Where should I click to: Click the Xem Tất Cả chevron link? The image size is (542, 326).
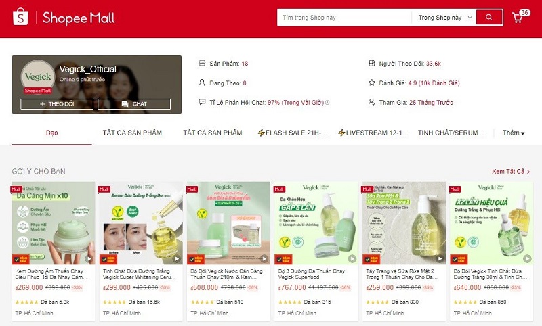click(511, 171)
